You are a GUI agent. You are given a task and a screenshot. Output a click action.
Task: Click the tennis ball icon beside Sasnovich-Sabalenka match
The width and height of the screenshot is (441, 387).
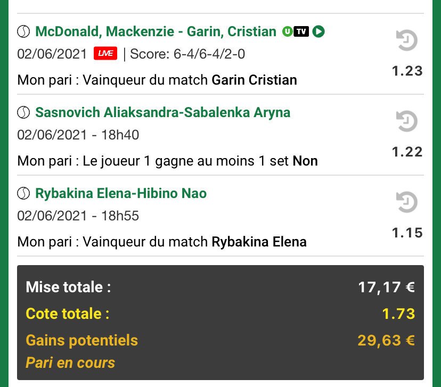(x=24, y=113)
